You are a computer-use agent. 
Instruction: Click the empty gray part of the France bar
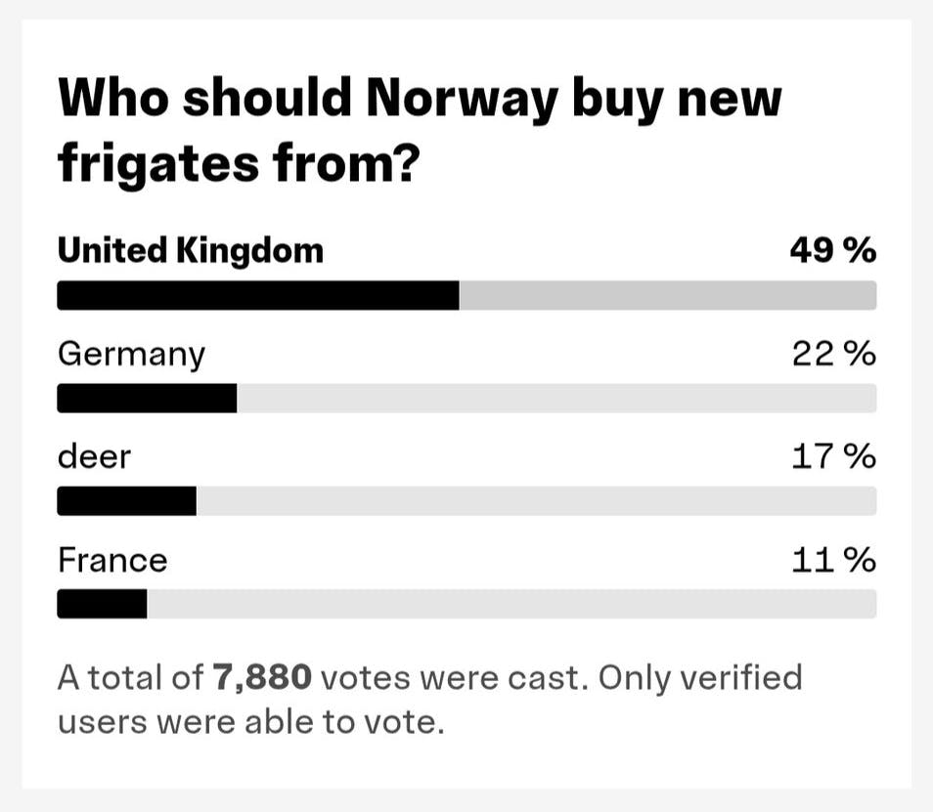click(511, 605)
